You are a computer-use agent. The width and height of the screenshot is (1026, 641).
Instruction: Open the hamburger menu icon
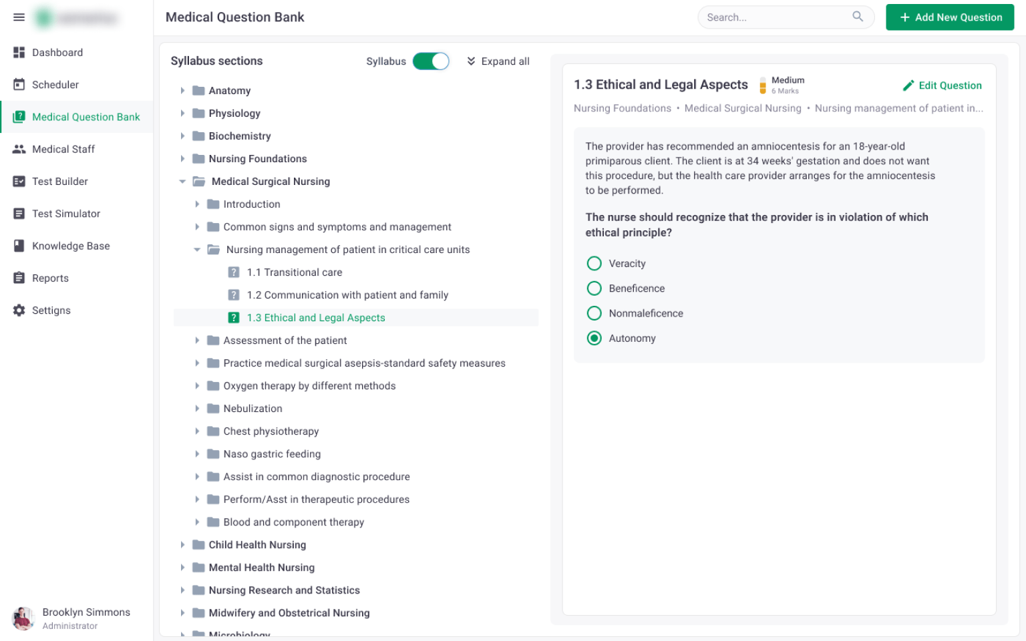[x=19, y=17]
